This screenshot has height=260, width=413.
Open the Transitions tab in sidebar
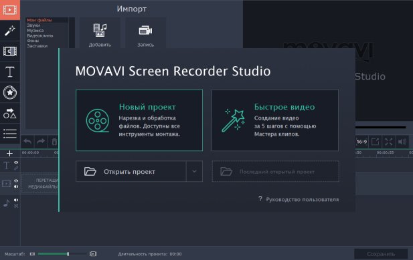click(x=10, y=51)
